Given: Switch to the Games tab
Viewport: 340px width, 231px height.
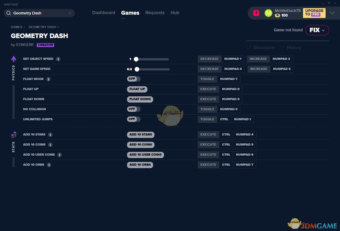Looking at the screenshot, I should [x=130, y=13].
